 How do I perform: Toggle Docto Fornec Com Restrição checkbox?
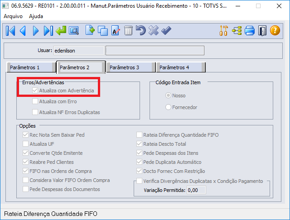(x=139, y=171)
